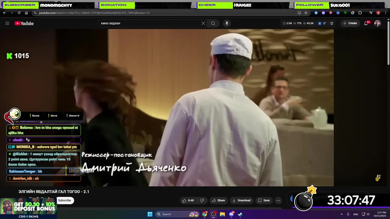Open the Shazam extension icon
This screenshot has width=390, height=219.
(316, 13)
